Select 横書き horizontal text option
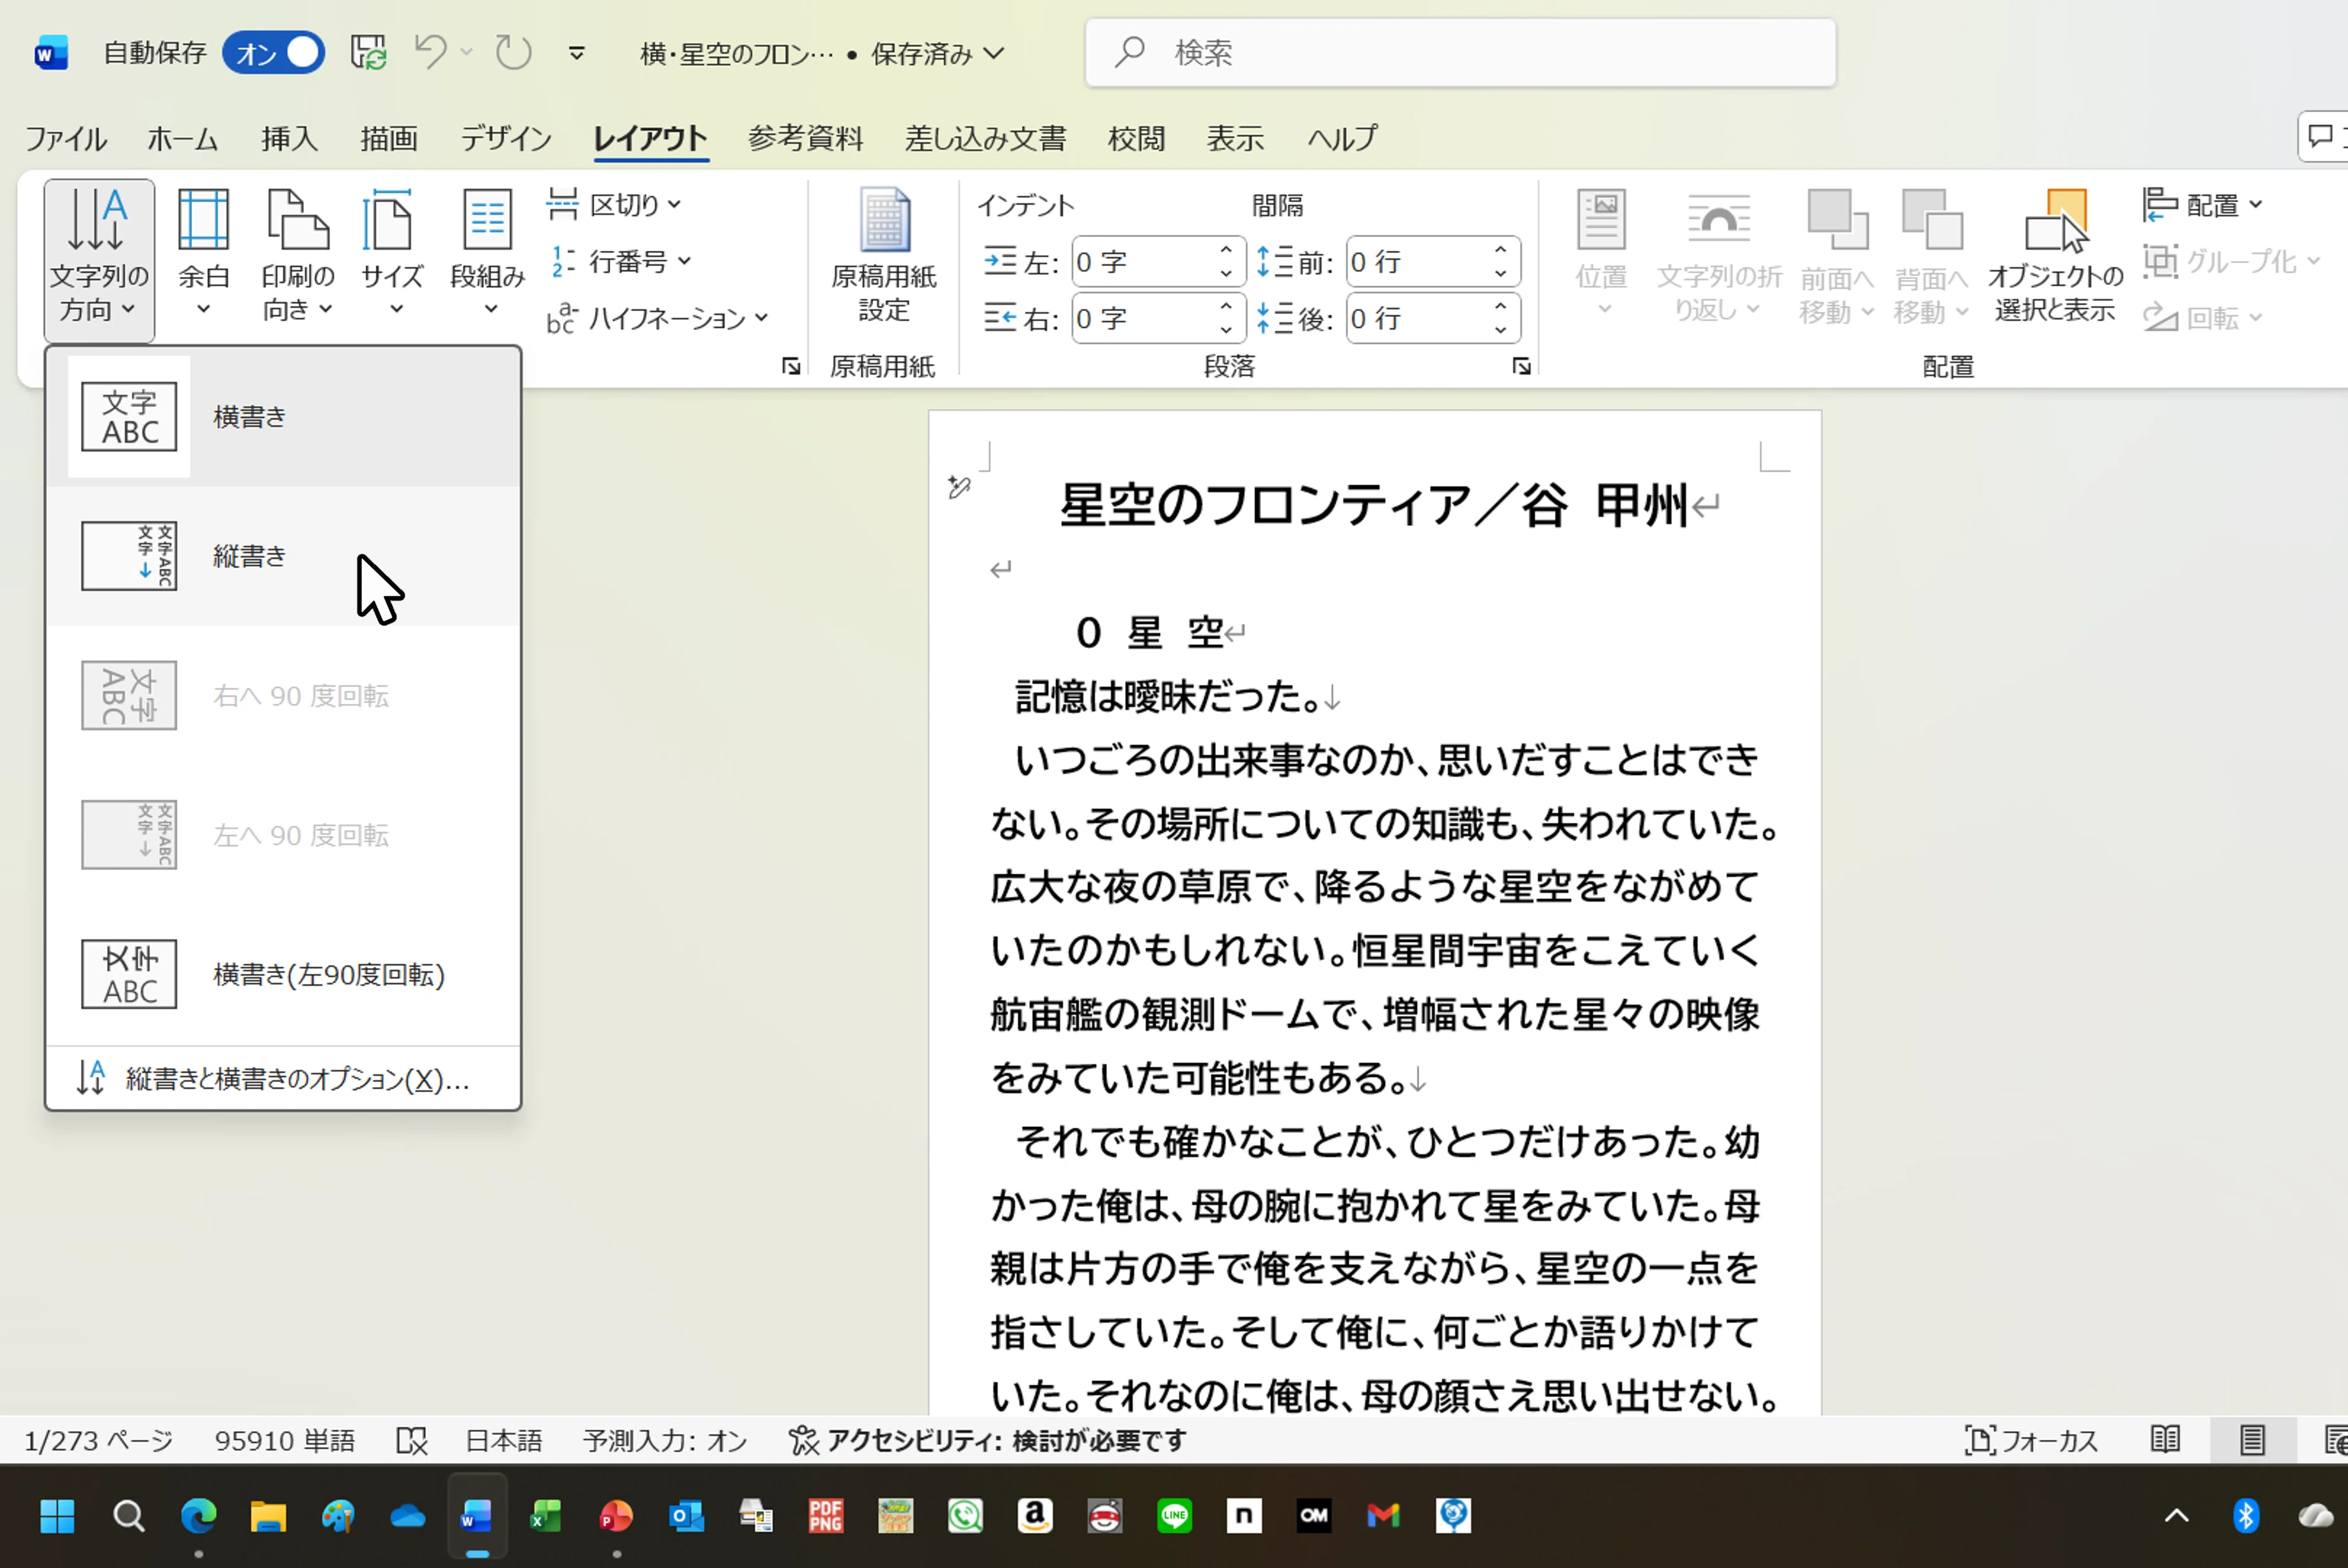 [x=284, y=416]
